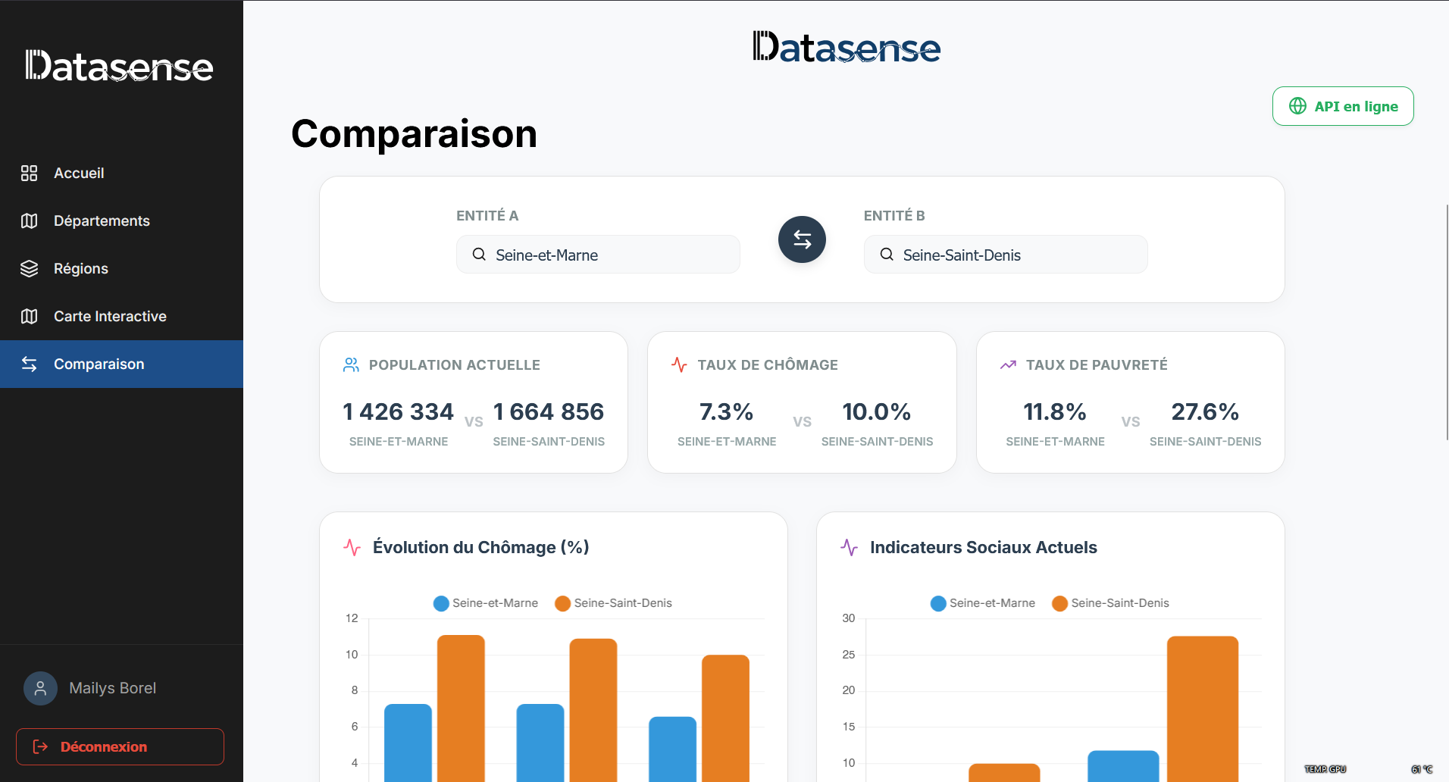Click the Évolution du Chômage chart icon
Viewport: 1449px width, 782px height.
pos(352,547)
